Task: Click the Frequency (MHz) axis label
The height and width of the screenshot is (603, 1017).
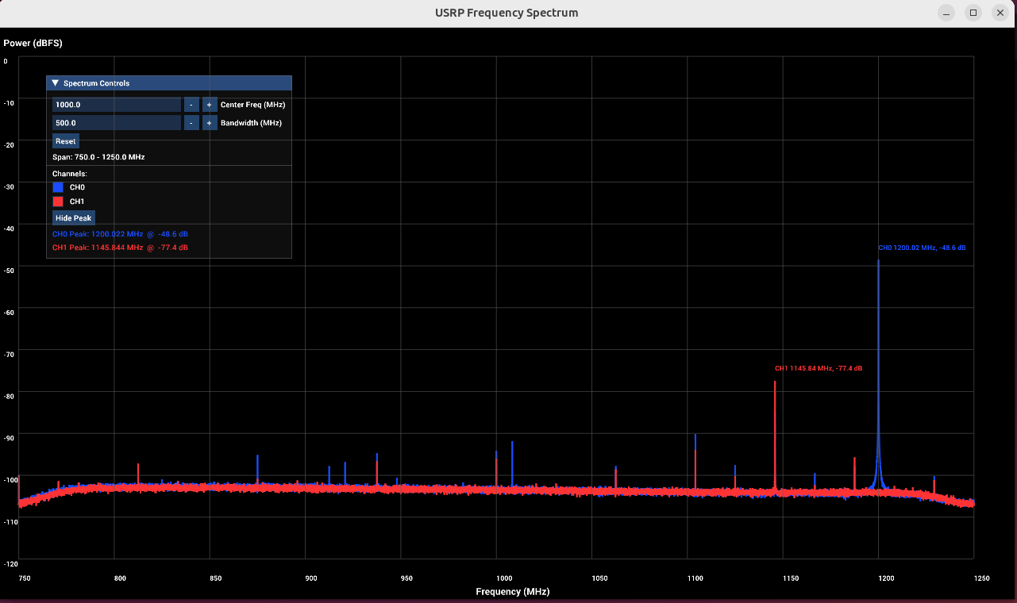Action: tap(512, 592)
